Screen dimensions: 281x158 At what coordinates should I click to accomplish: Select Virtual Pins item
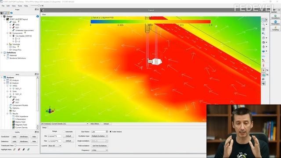coord(17,50)
